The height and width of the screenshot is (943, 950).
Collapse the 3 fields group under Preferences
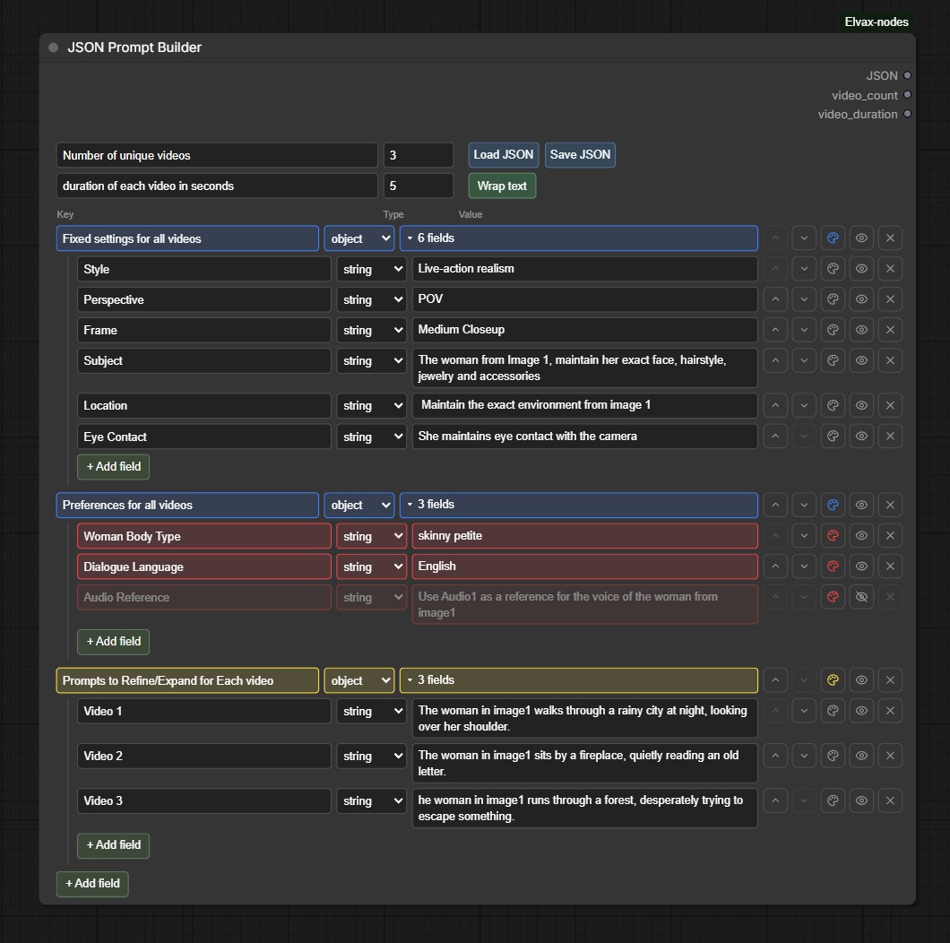[x=579, y=505]
